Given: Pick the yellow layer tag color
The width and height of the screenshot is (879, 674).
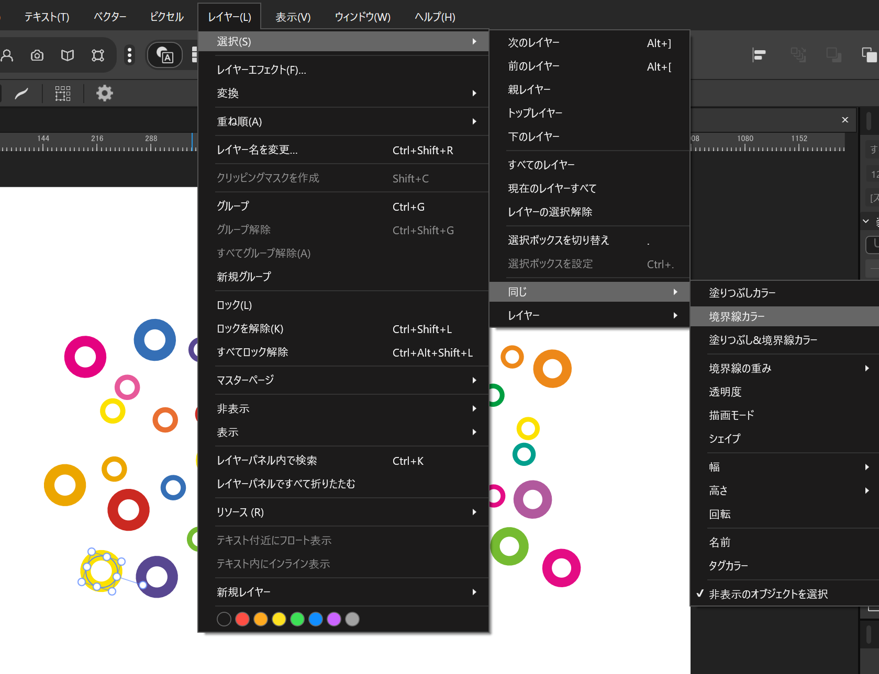Looking at the screenshot, I should [279, 619].
